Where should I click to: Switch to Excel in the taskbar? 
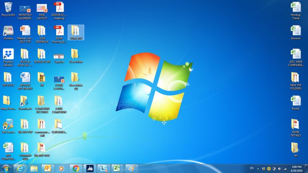pos(118,168)
